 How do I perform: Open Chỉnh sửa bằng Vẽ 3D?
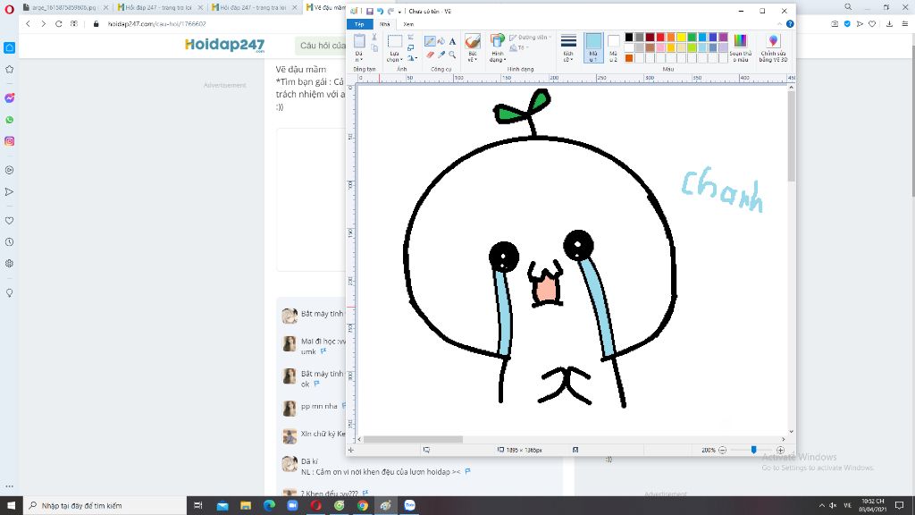coord(773,48)
